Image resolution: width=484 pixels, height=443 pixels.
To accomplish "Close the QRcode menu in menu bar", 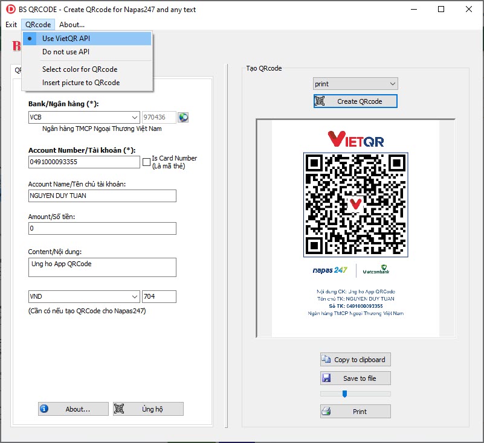I will click(38, 25).
